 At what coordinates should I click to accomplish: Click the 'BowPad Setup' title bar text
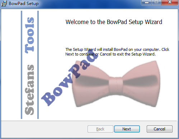pos(24,4)
